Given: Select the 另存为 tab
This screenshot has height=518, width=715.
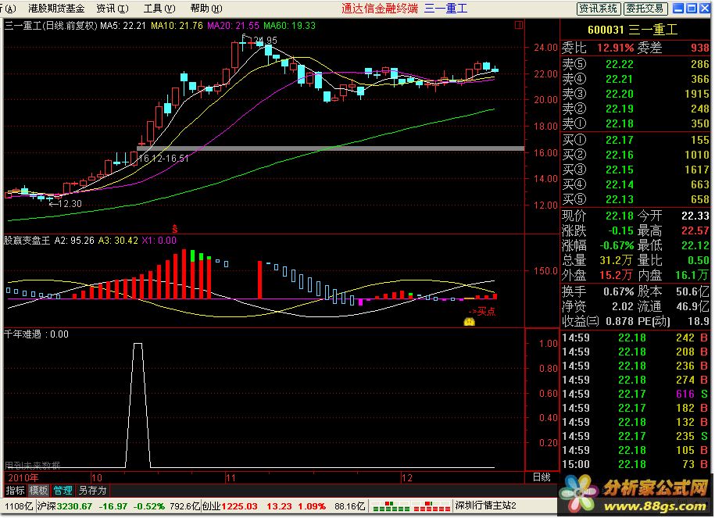Looking at the screenshot, I should pos(92,491).
